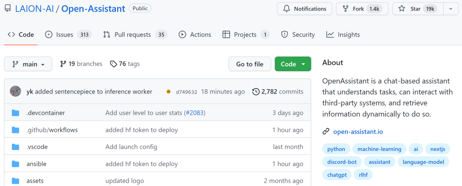This screenshot has width=462, height=186.
Task: Expand the green Code dropdown
Action: click(x=293, y=64)
